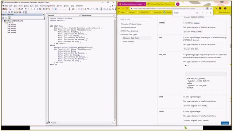Viewport: 233px width, 131px height.
Task: Click the Toggle Breakpoint hand icon in Debug toolbar
Action: [x=85, y=9]
